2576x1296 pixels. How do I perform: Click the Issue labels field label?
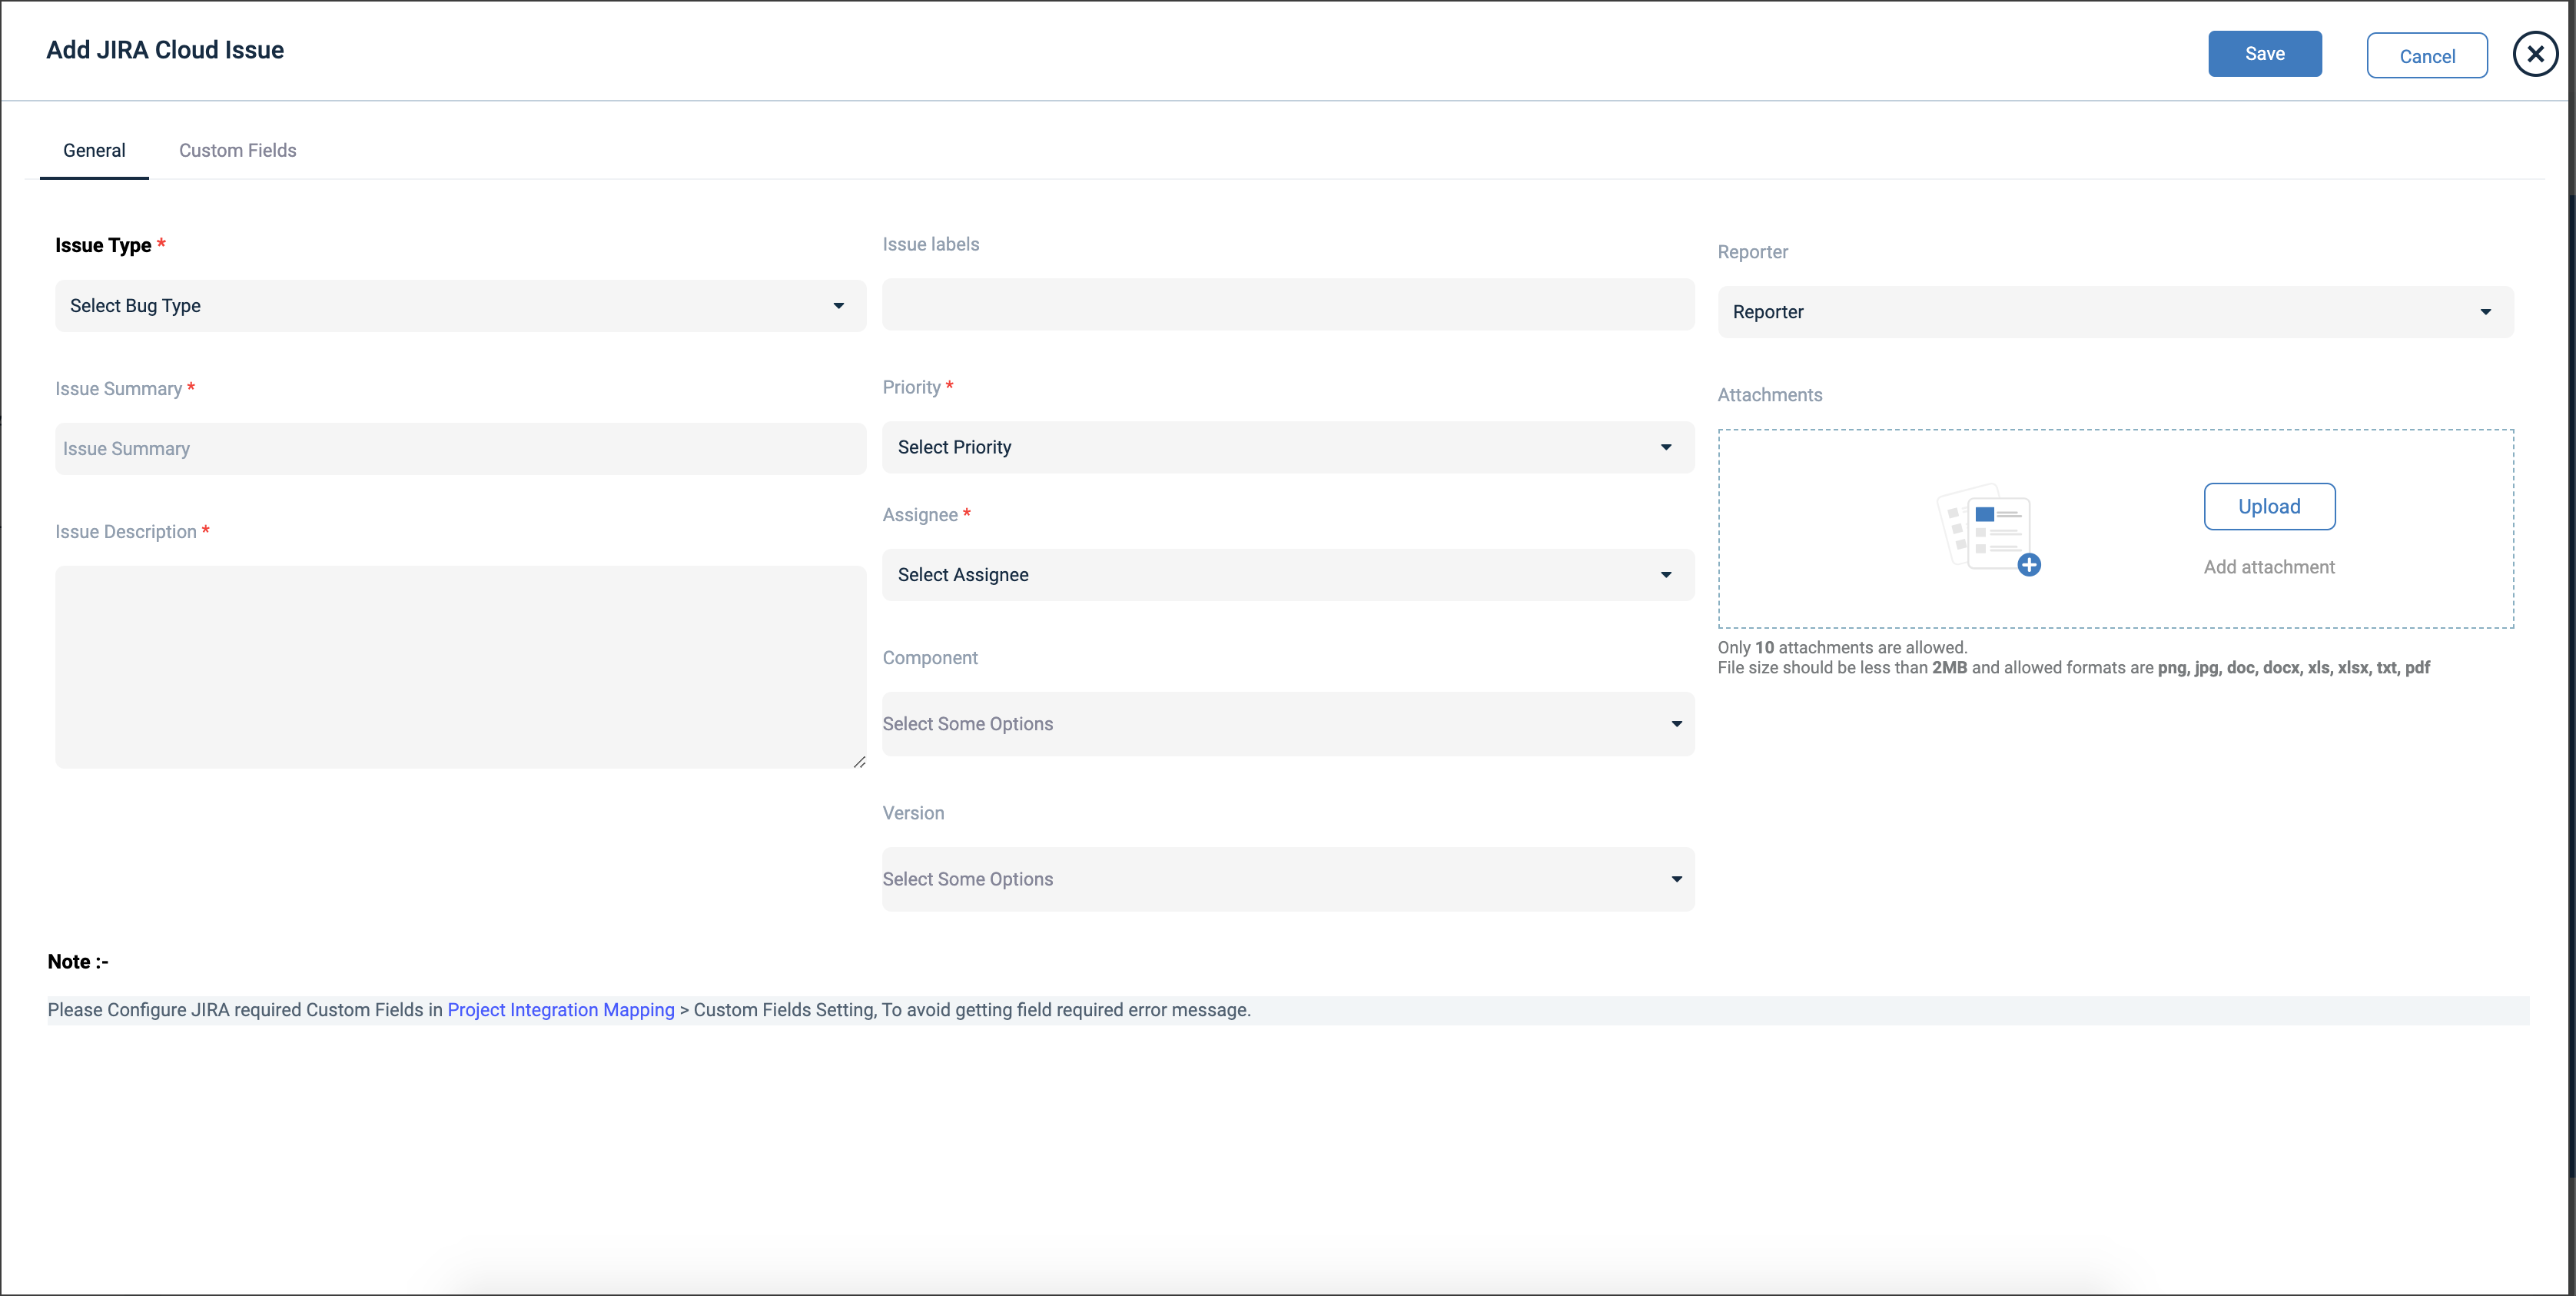tap(930, 245)
